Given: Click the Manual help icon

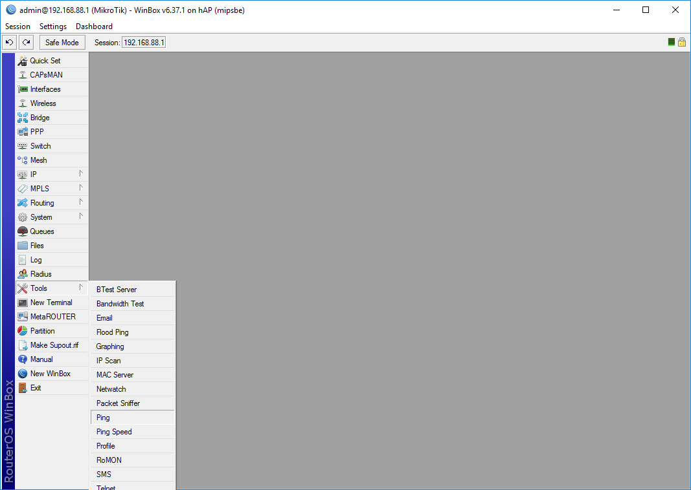Looking at the screenshot, I should [x=23, y=359].
